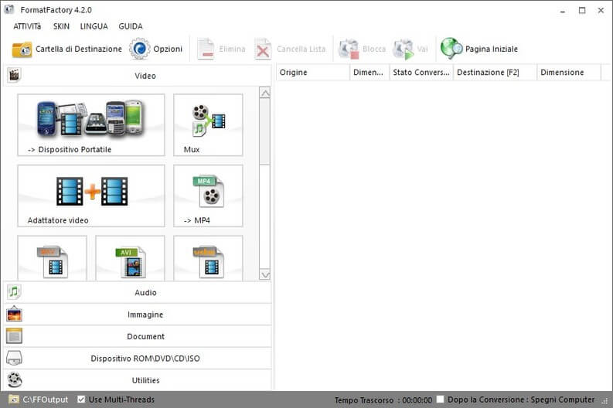Click the Audio music note icon
Image resolution: width=613 pixels, height=408 pixels.
point(14,292)
